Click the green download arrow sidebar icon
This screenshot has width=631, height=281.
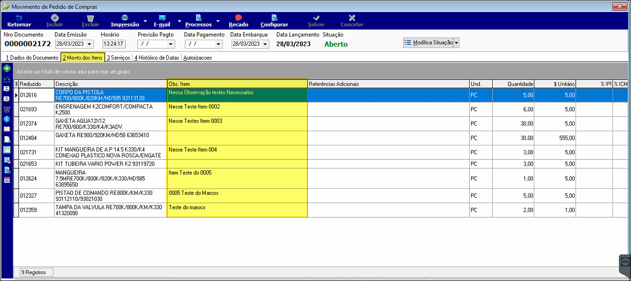click(7, 79)
